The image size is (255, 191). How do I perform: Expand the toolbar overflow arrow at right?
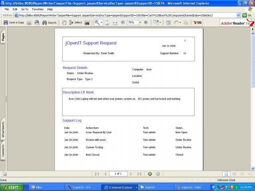click(x=253, y=29)
